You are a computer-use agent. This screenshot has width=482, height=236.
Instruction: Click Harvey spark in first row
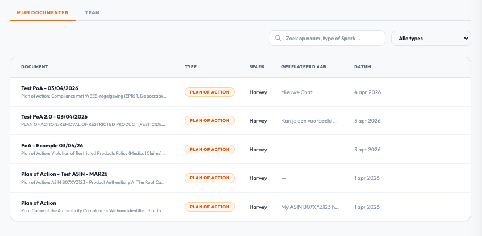point(258,92)
